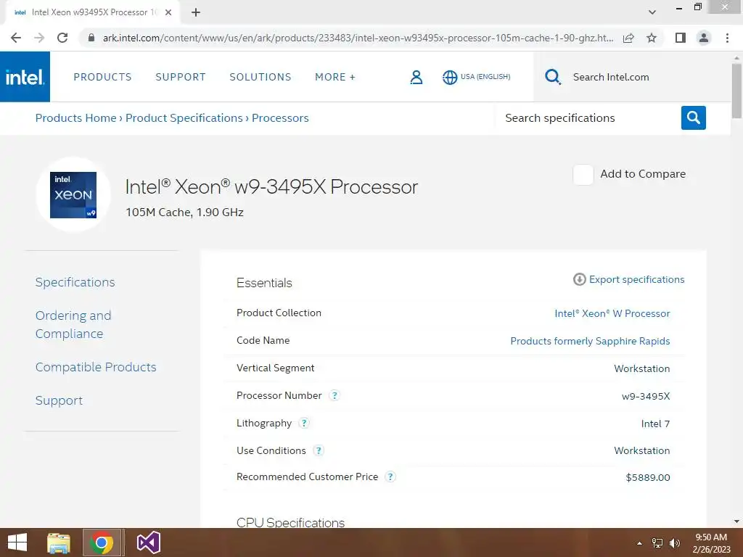
Task: Go back to previous page in Chrome
Action: [16, 38]
